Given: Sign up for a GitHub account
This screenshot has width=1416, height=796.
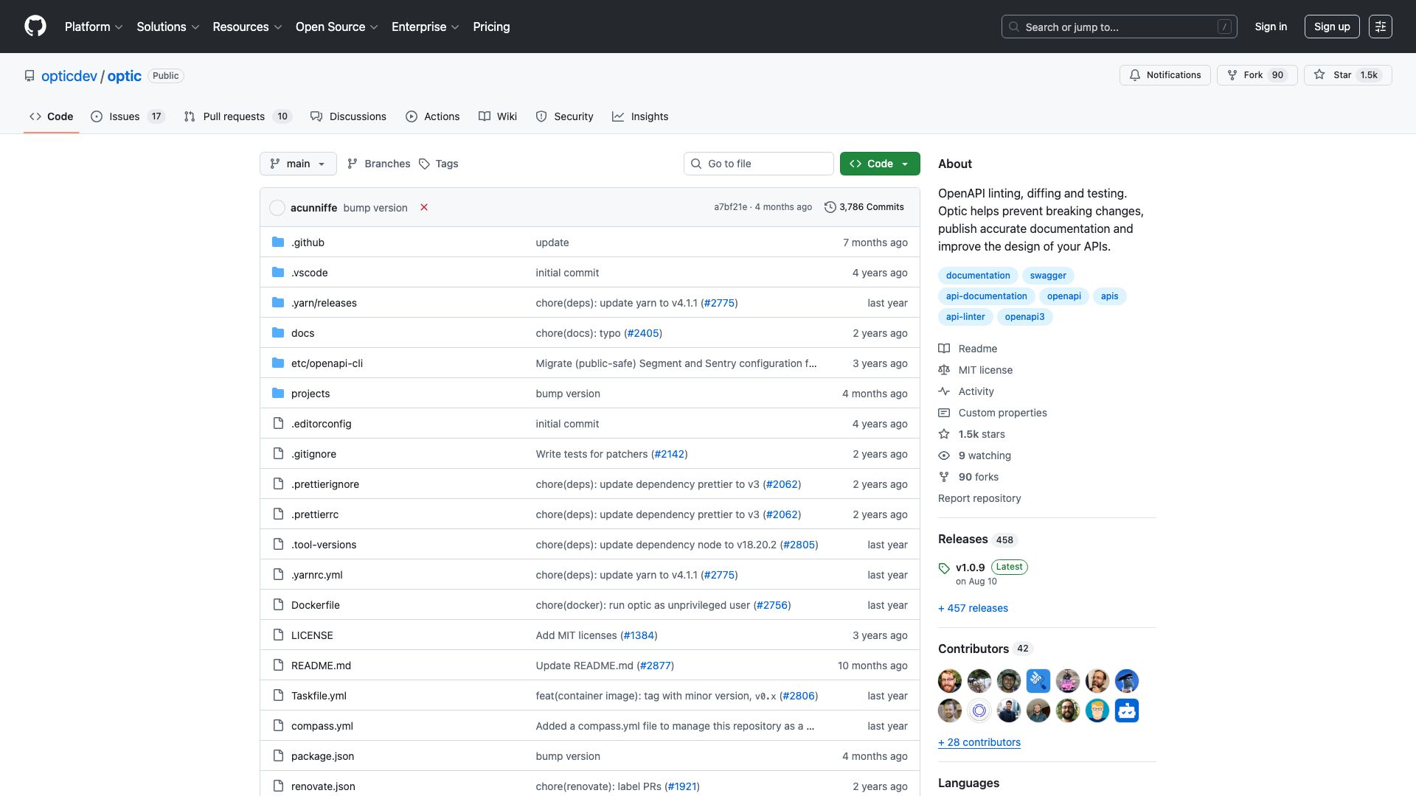Looking at the screenshot, I should [1331, 26].
